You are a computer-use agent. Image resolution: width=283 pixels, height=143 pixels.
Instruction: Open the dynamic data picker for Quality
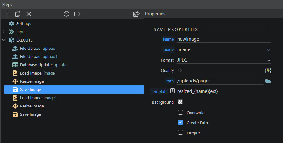click(268, 70)
